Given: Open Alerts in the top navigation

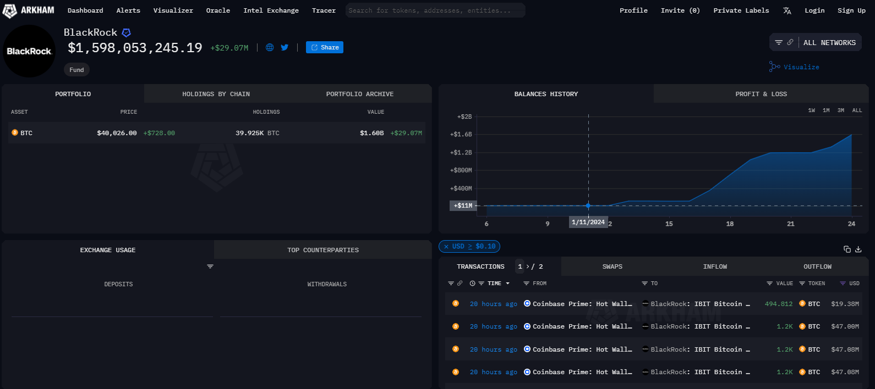Looking at the screenshot, I should [128, 10].
